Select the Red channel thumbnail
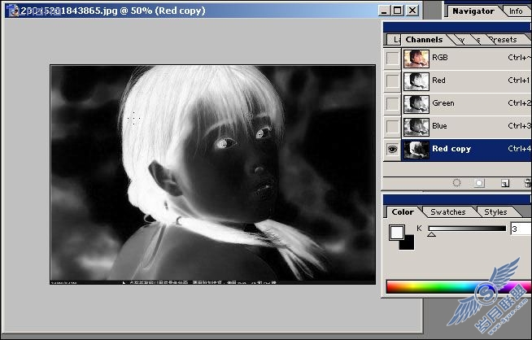This screenshot has width=532, height=340. (416, 81)
